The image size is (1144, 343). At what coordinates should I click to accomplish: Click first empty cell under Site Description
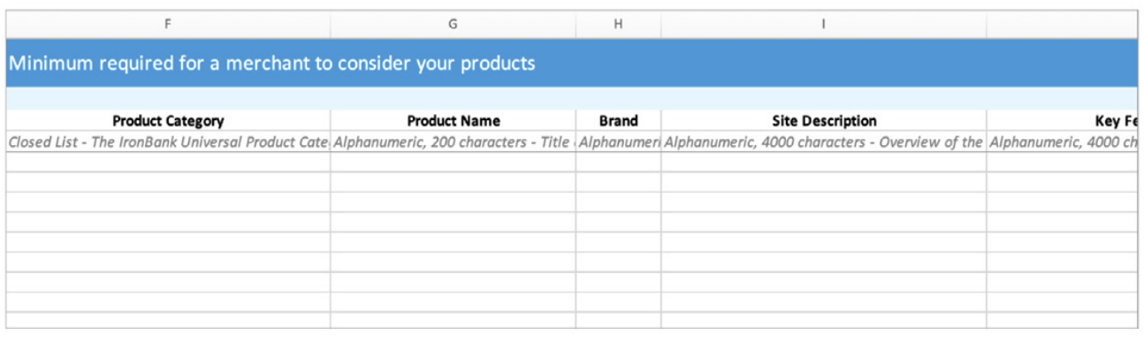tap(823, 162)
